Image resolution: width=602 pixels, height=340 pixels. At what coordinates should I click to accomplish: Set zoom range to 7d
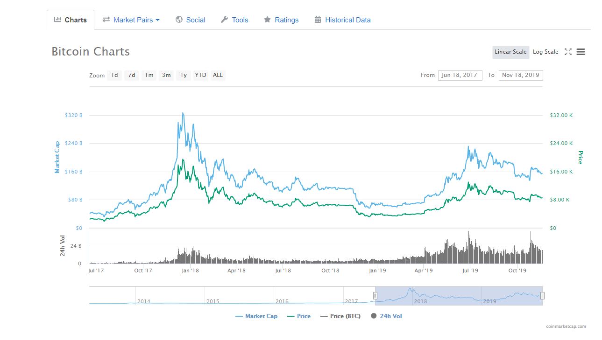[132, 75]
